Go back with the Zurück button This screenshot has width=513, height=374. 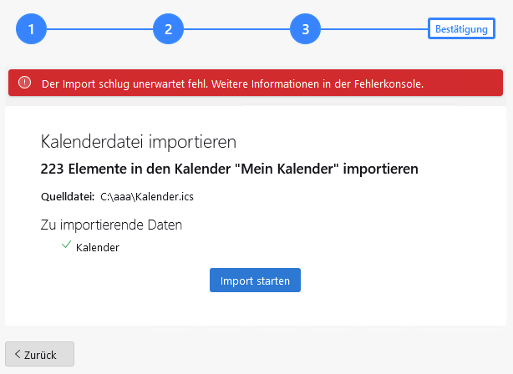pyautogui.click(x=39, y=354)
